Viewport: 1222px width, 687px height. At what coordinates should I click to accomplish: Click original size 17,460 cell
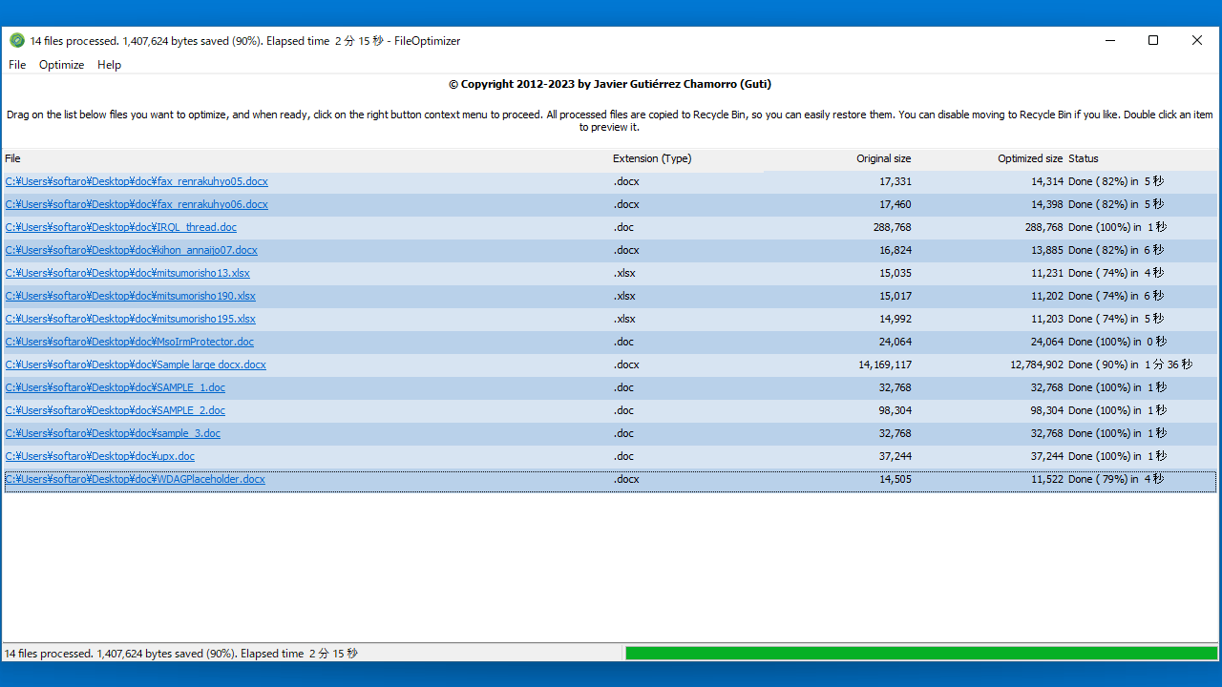click(x=895, y=204)
